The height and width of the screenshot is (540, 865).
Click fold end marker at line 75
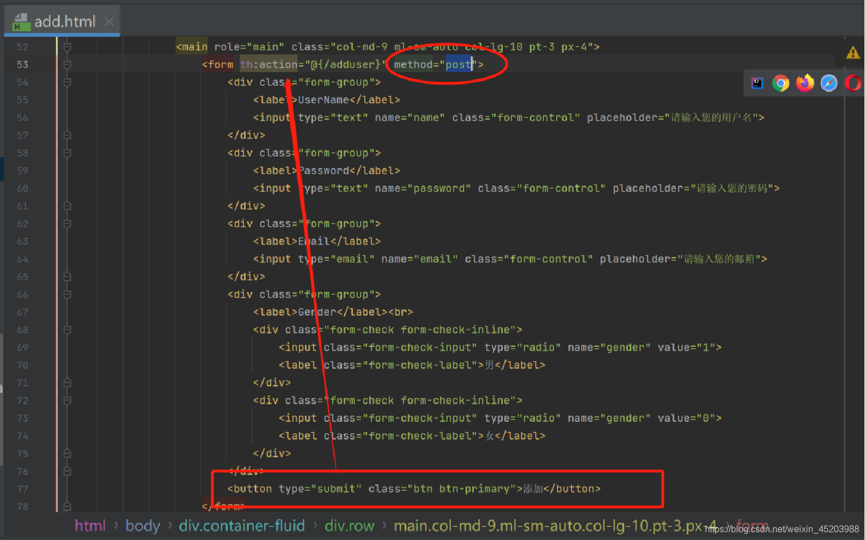point(67,454)
